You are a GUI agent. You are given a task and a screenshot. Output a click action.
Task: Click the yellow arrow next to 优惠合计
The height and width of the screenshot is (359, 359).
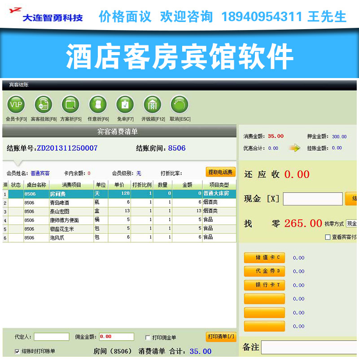tap(294, 148)
